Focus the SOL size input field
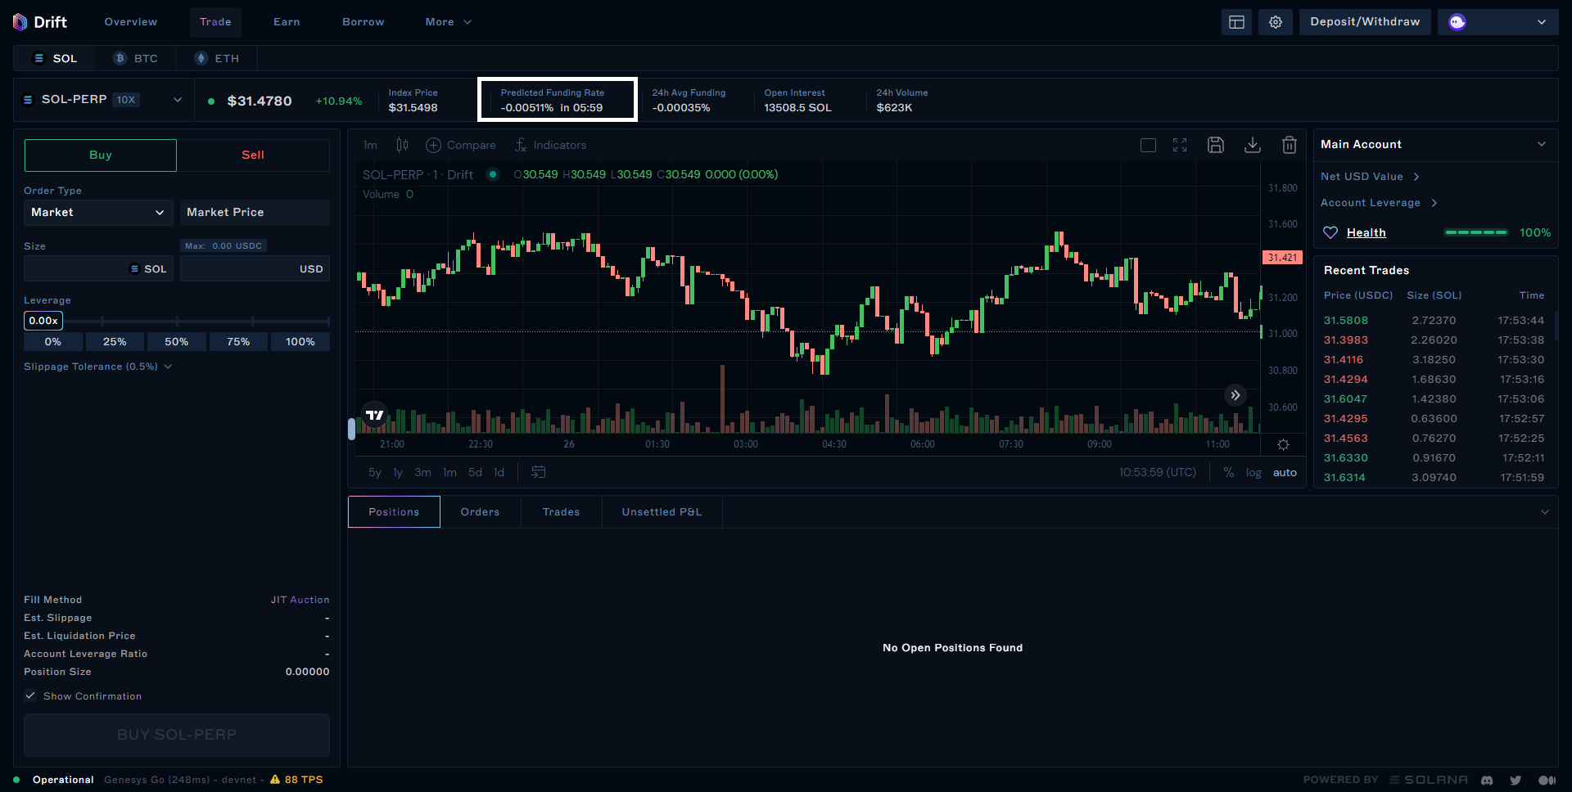The height and width of the screenshot is (792, 1572). coord(98,268)
